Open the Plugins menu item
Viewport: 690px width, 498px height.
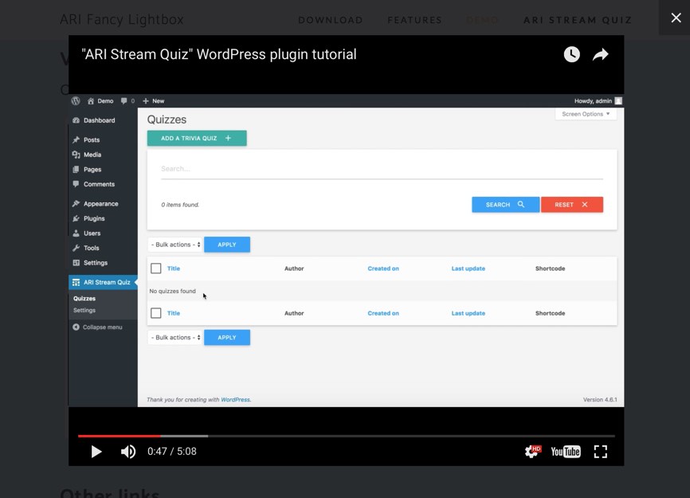click(x=88, y=218)
